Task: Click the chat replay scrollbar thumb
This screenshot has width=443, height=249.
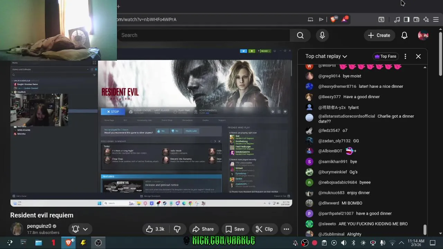Action: [425, 229]
